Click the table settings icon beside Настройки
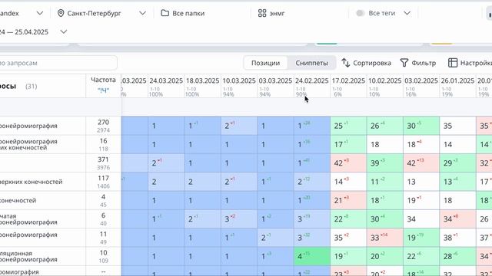 tap(453, 63)
